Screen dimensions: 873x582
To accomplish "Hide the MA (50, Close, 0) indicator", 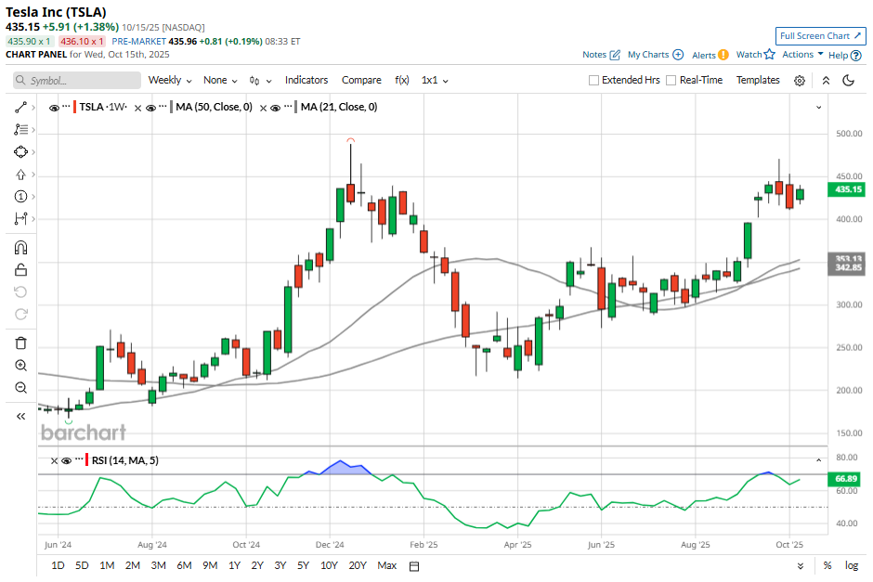I will pos(150,108).
